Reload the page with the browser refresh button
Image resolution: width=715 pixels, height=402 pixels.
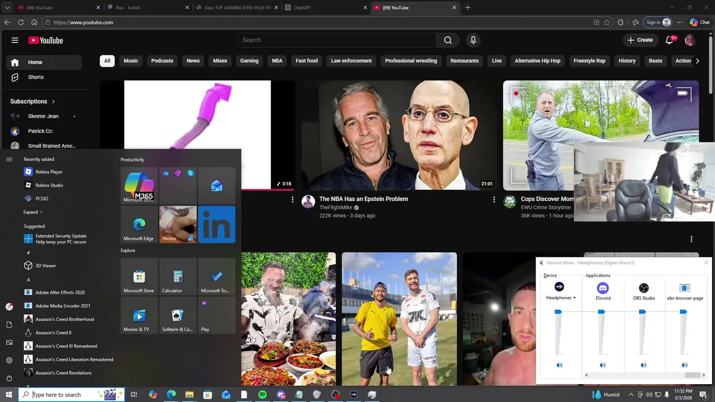[21, 22]
